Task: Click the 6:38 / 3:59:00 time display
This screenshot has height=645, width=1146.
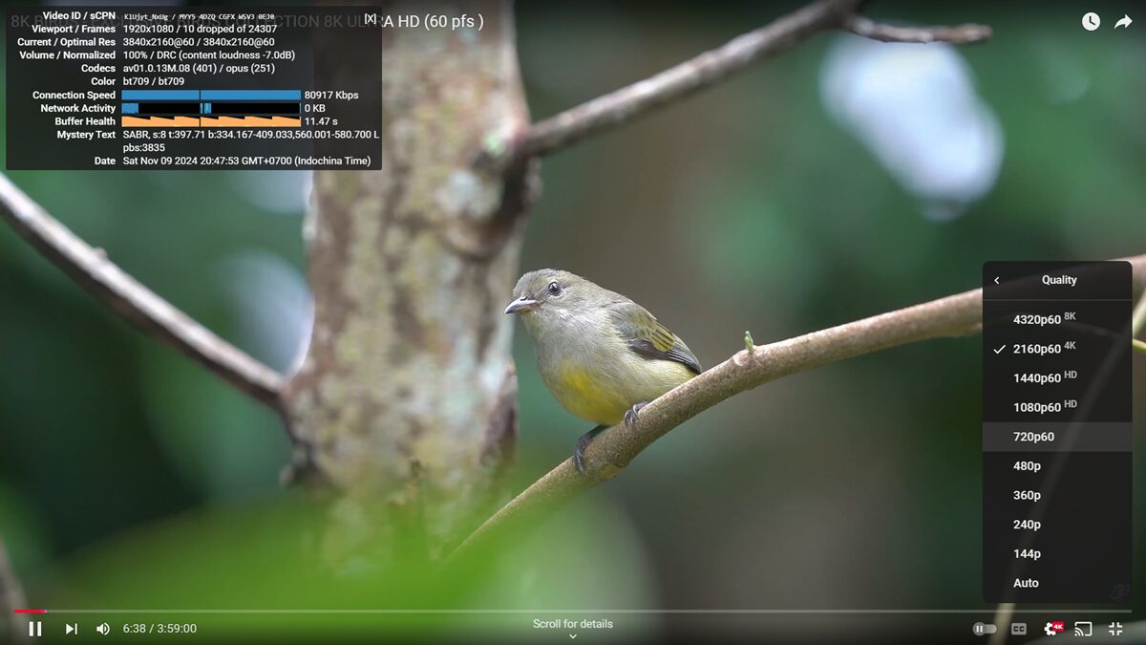Action: (159, 629)
